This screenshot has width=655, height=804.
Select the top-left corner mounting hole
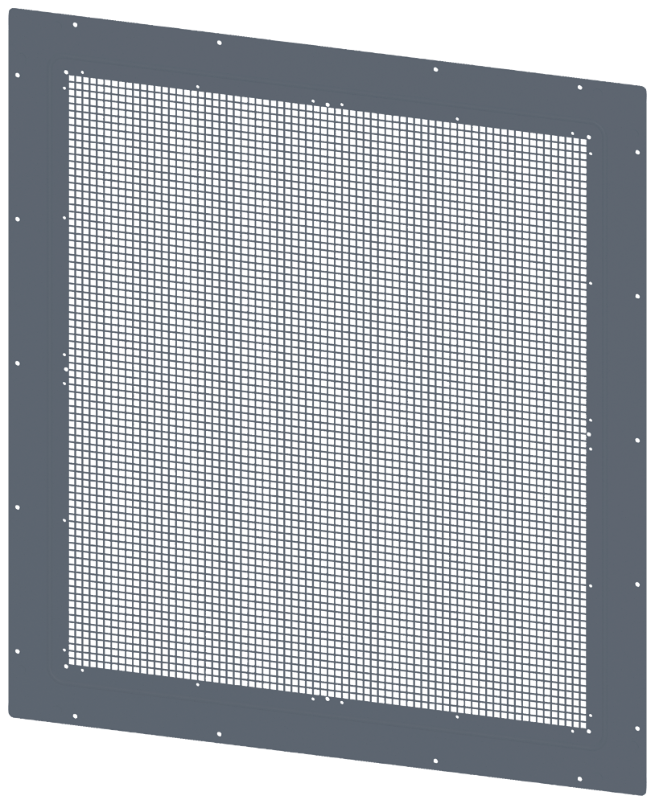19,75
